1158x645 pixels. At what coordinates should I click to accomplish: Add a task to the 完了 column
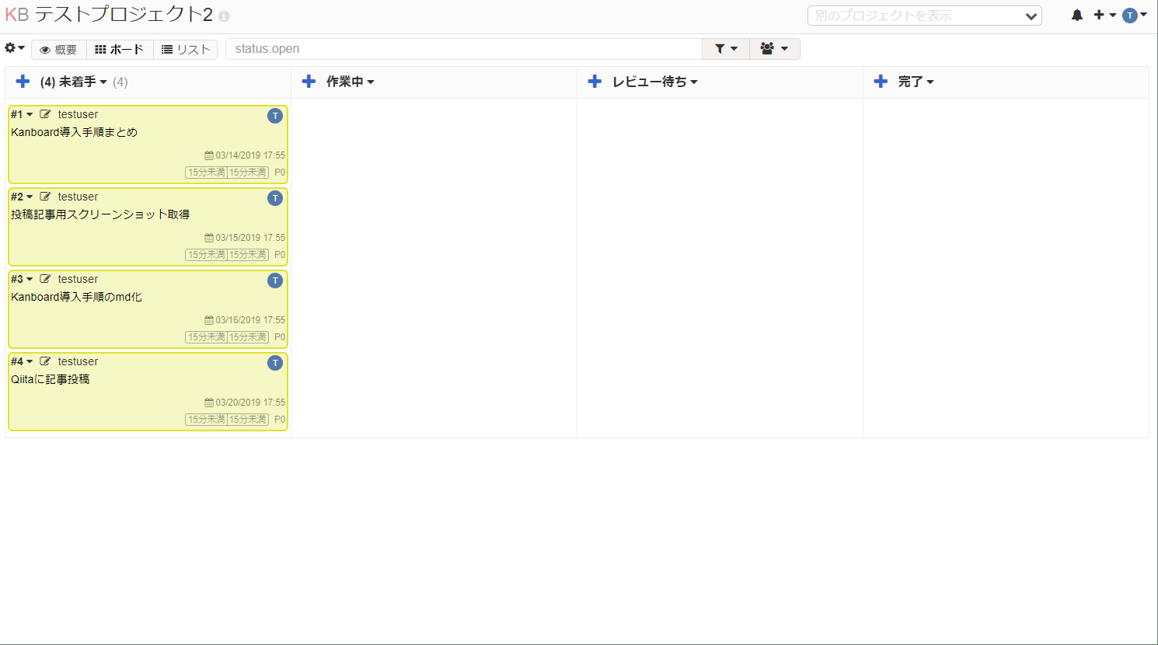[x=881, y=82]
